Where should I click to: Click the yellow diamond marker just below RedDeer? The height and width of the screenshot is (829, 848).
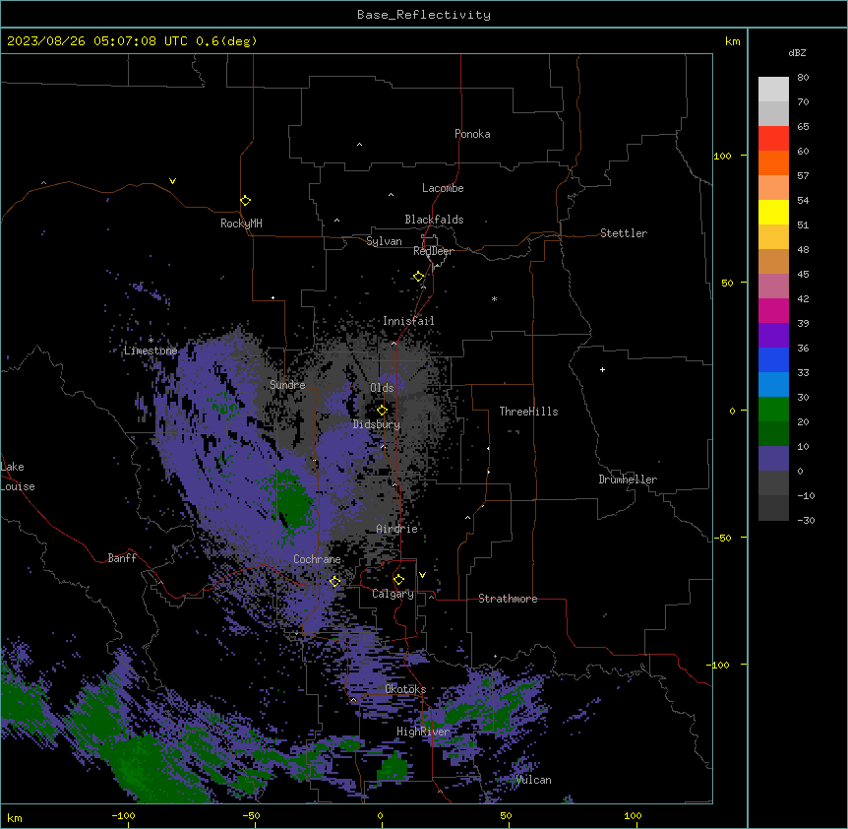pos(419,277)
